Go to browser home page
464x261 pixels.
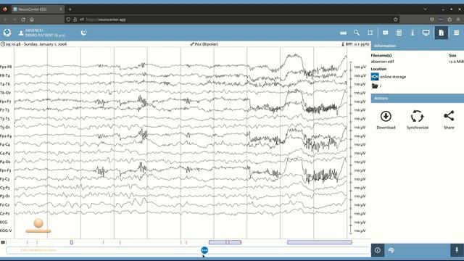pyautogui.click(x=32, y=20)
